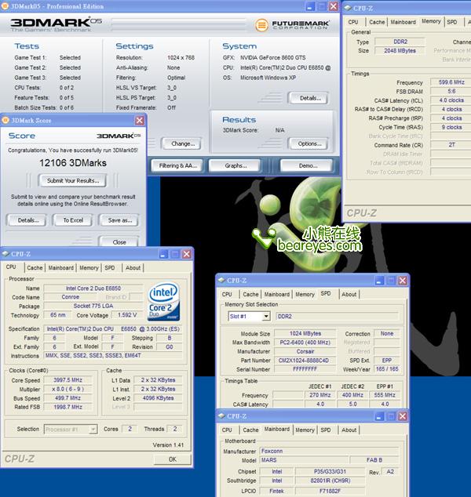Click Bus Speed 499.7 MHz value
The width and height of the screenshot is (471, 497).
[x=68, y=397]
